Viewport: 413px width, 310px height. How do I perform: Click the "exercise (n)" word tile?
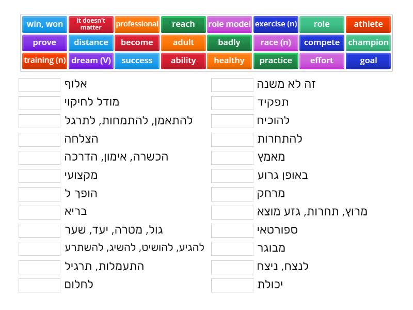click(276, 24)
